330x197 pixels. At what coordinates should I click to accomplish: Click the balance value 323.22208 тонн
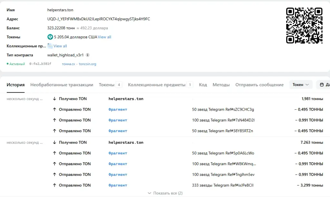click(61, 28)
